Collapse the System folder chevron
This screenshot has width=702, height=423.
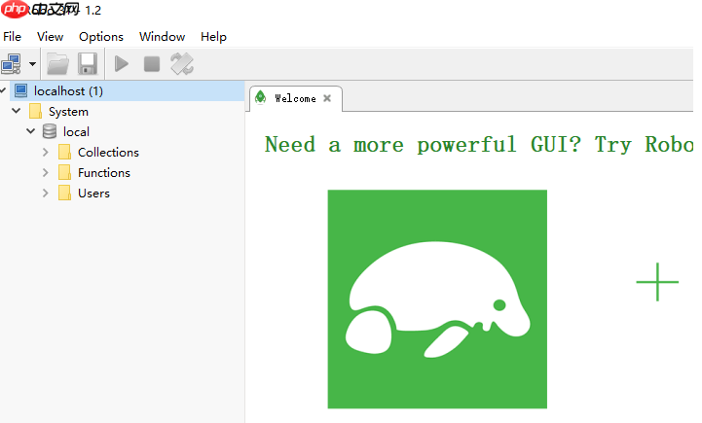(x=17, y=111)
